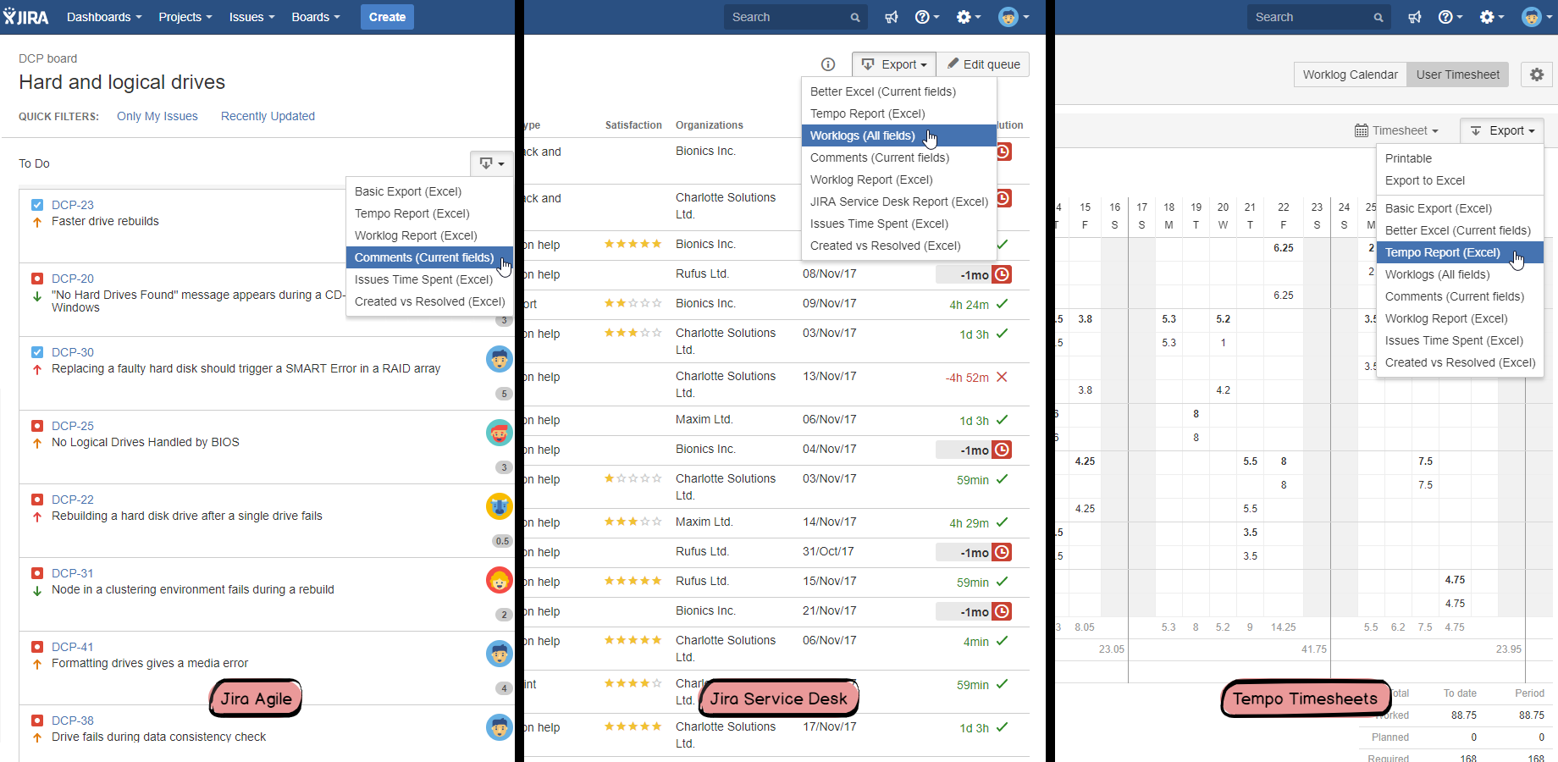Apply the Recently Updated quick filter

click(268, 116)
